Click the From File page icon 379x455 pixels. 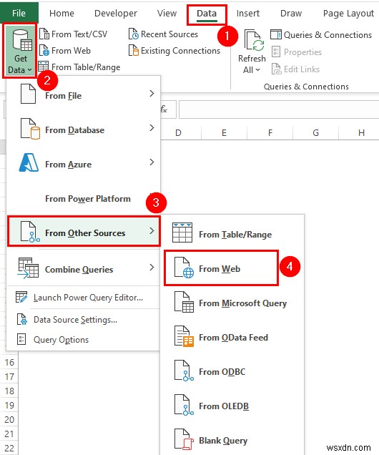point(28,94)
